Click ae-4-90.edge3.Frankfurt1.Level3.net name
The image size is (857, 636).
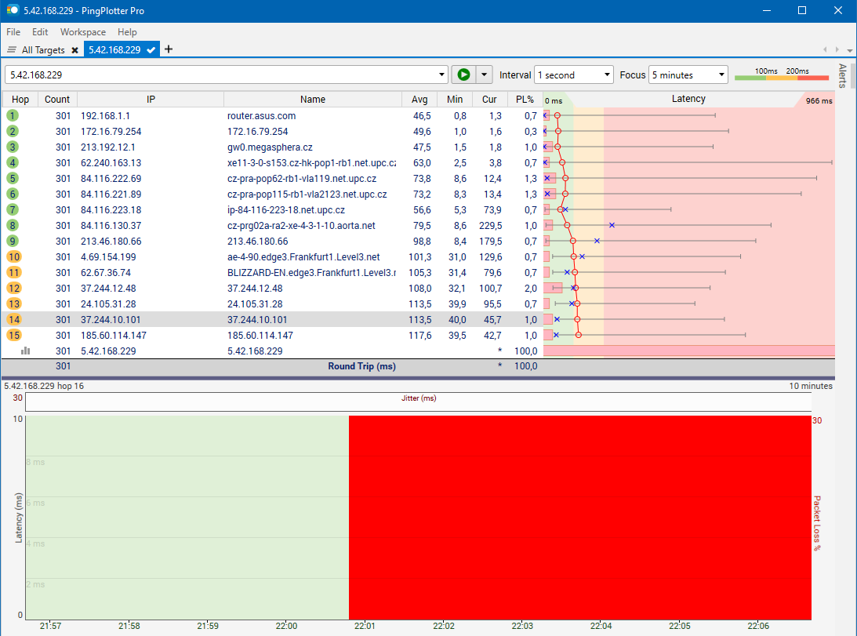pos(303,257)
